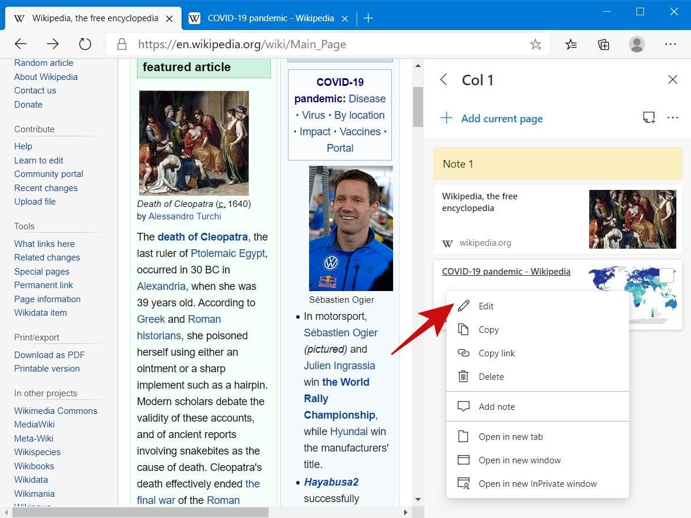Viewport: 691px width, 518px height.
Task: Follow the Hayabusa2 link
Action: 331,482
